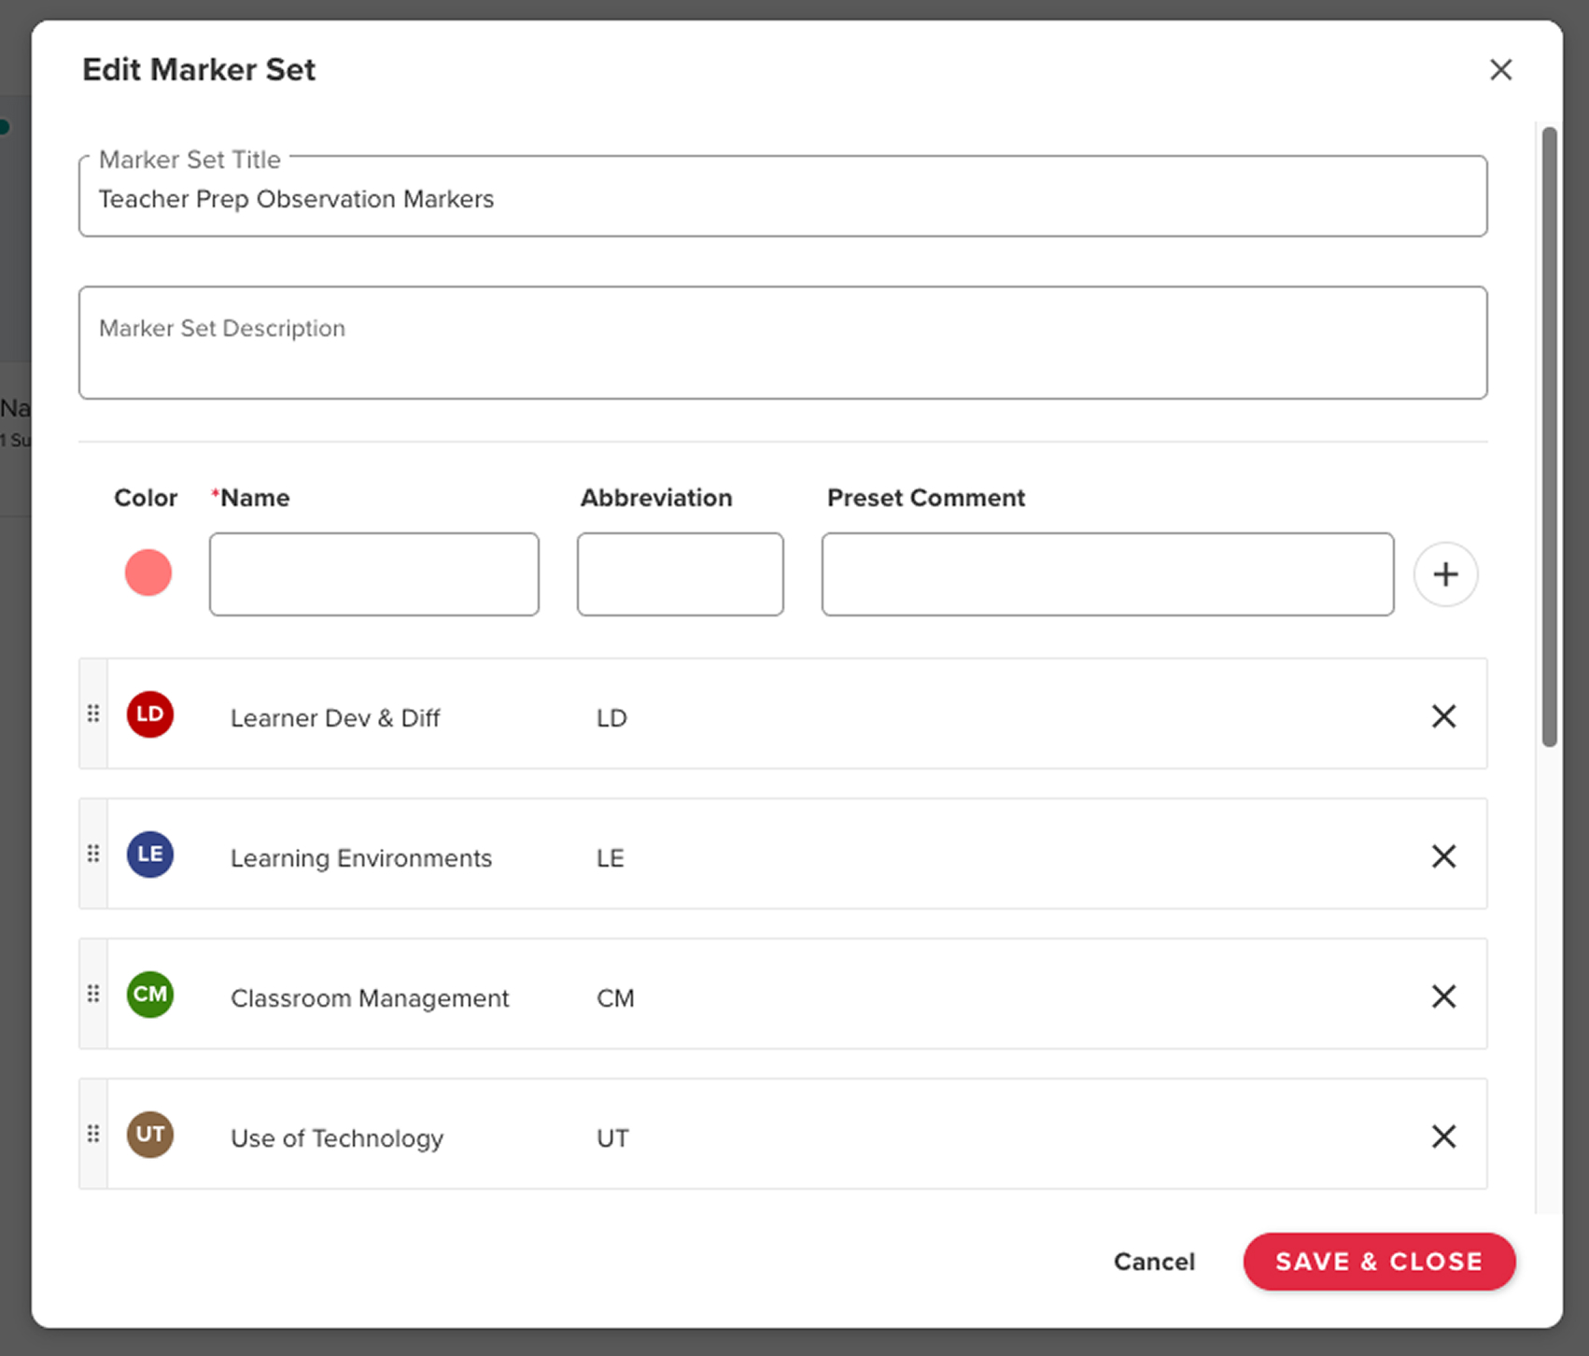Click the CM marker badge icon
This screenshot has width=1589, height=1356.
(x=149, y=995)
